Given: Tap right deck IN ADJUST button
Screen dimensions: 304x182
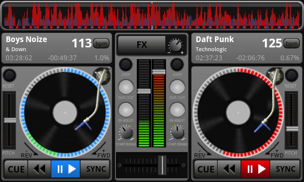Looking at the screenshot, I should 177,110.
